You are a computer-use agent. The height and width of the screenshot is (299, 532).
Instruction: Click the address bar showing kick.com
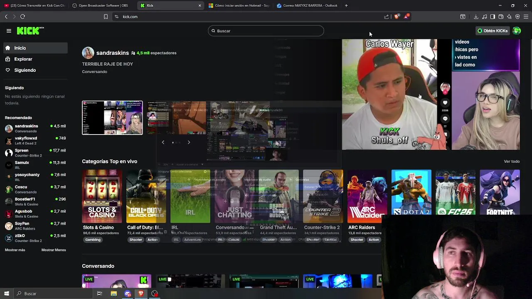(x=249, y=17)
